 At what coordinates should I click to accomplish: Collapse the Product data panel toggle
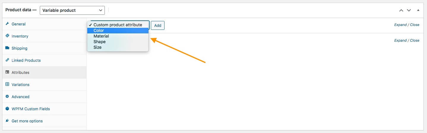pyautogui.click(x=418, y=10)
